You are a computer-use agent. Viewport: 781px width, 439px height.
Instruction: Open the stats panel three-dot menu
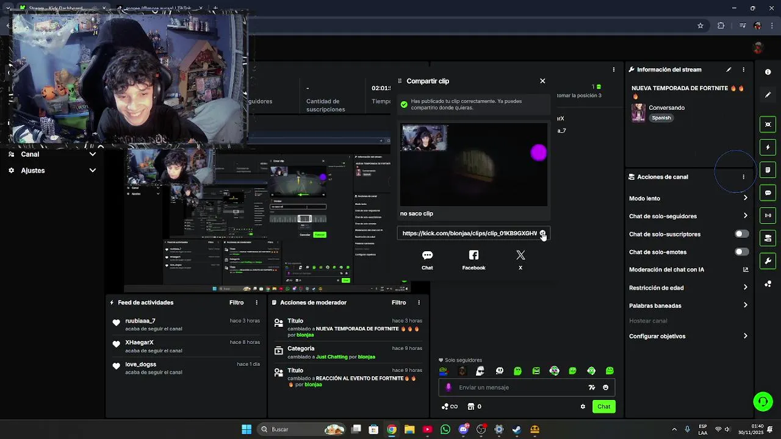613,70
